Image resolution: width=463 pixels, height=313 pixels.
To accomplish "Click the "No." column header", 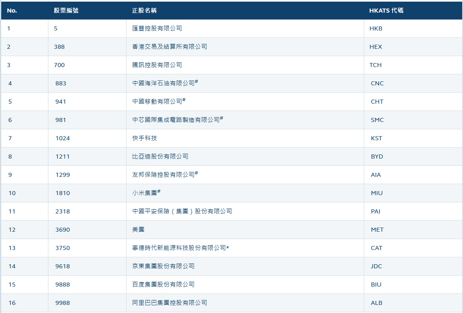I will [x=11, y=10].
